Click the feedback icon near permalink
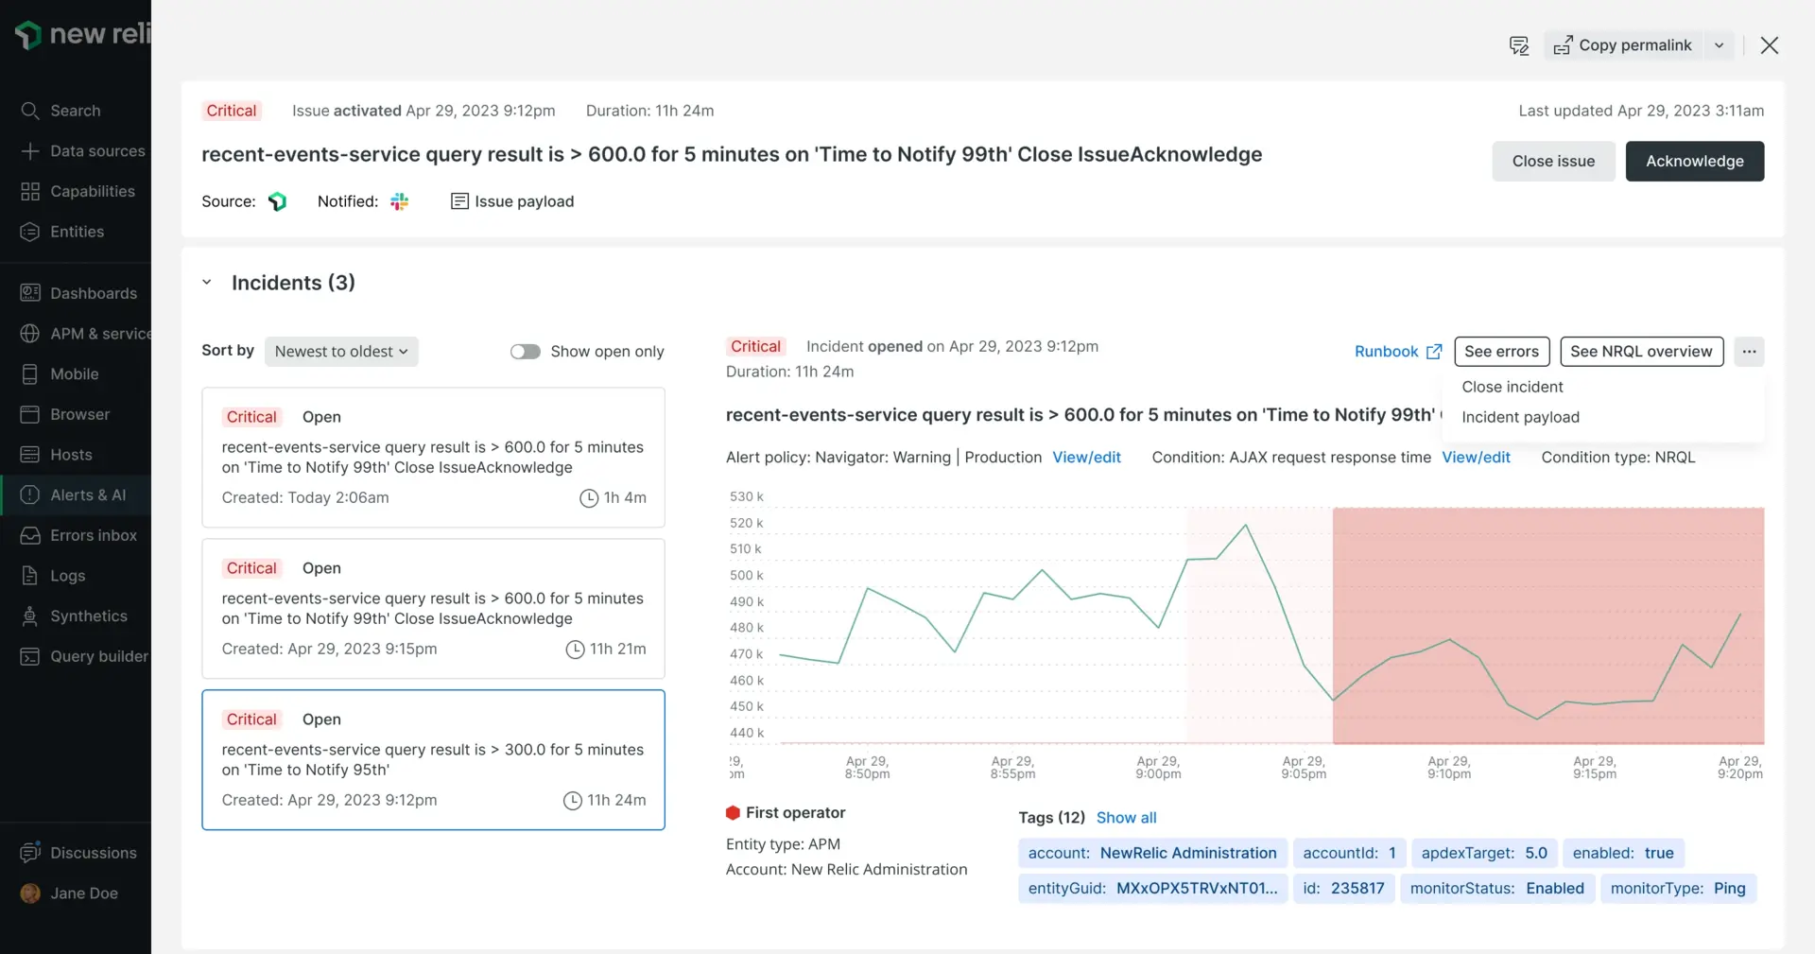Image resolution: width=1815 pixels, height=954 pixels. [1519, 45]
